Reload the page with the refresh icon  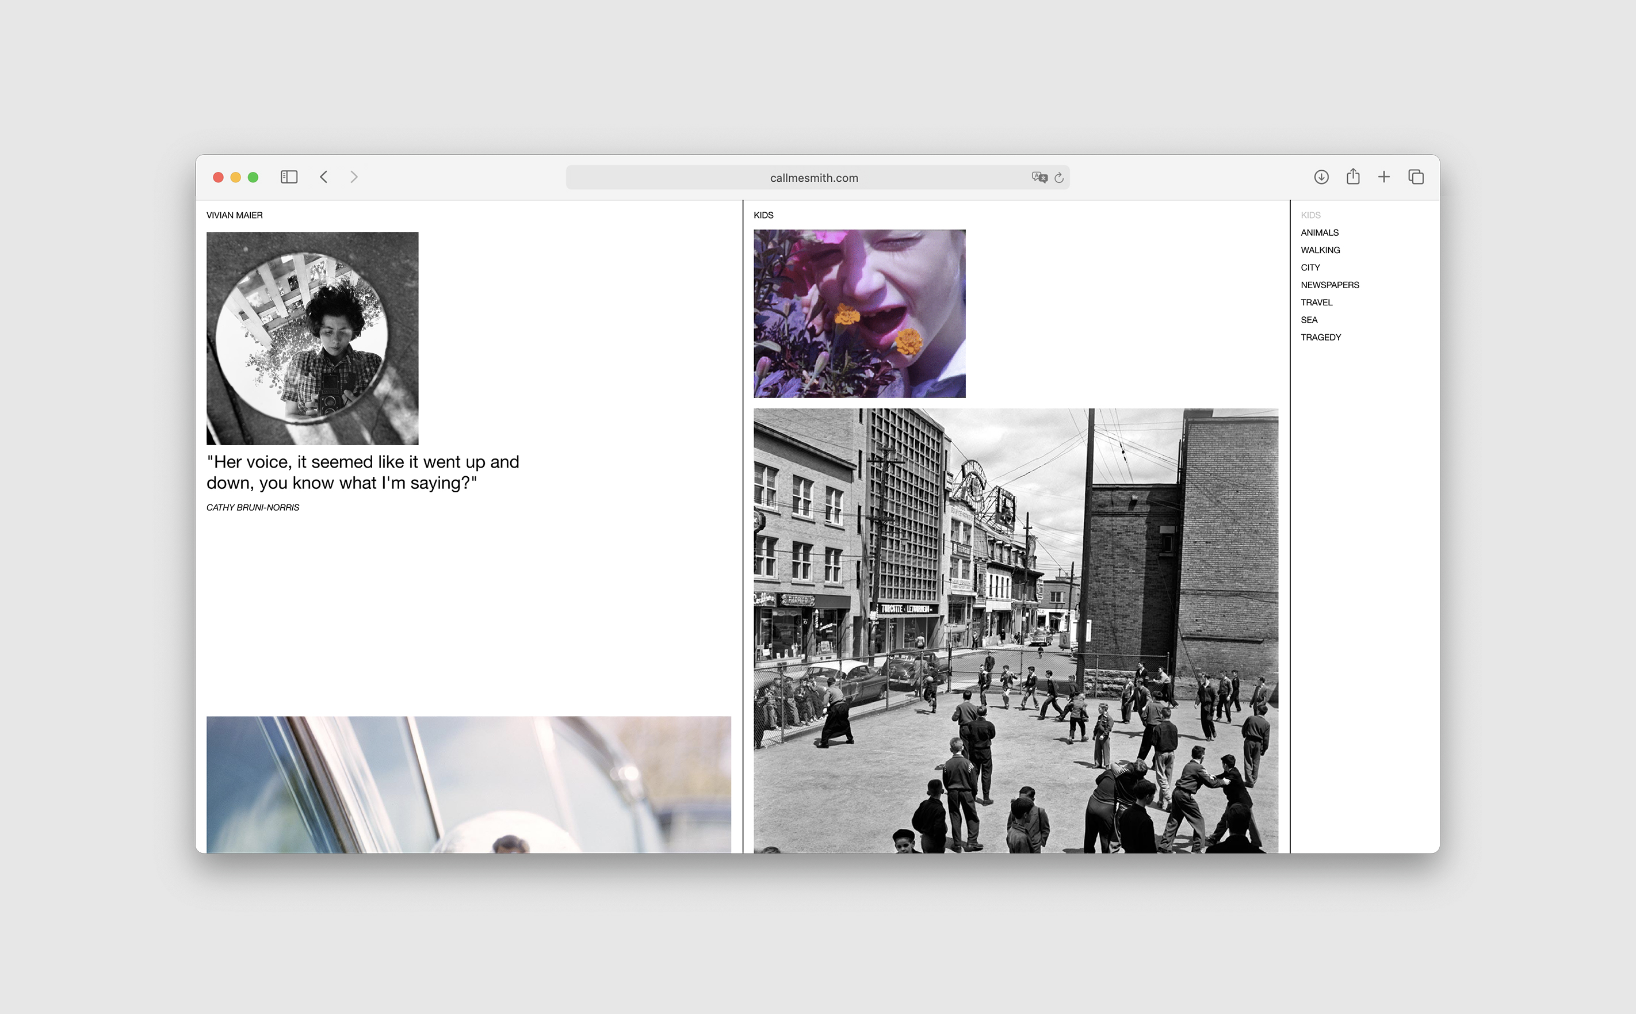pyautogui.click(x=1059, y=178)
